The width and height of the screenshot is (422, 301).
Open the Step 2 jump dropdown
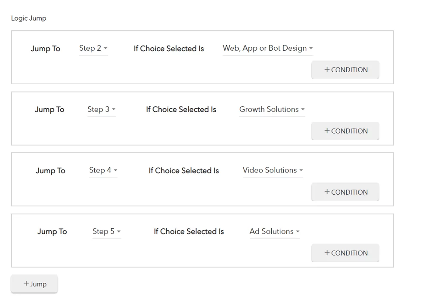(x=93, y=48)
